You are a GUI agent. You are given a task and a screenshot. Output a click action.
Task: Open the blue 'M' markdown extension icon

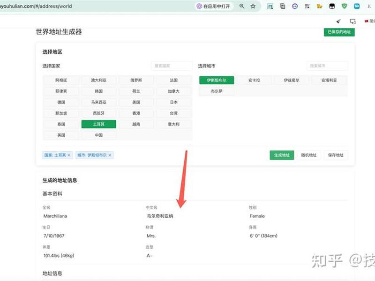tap(270, 6)
